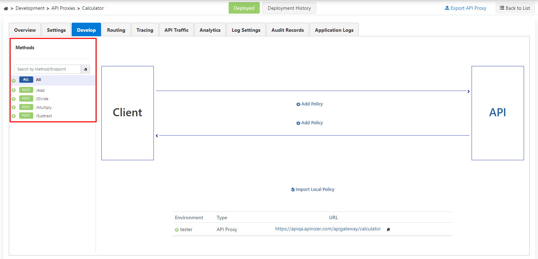The width and height of the screenshot is (538, 259).
Task: Click the eraser icon beside method search
Action: point(85,69)
